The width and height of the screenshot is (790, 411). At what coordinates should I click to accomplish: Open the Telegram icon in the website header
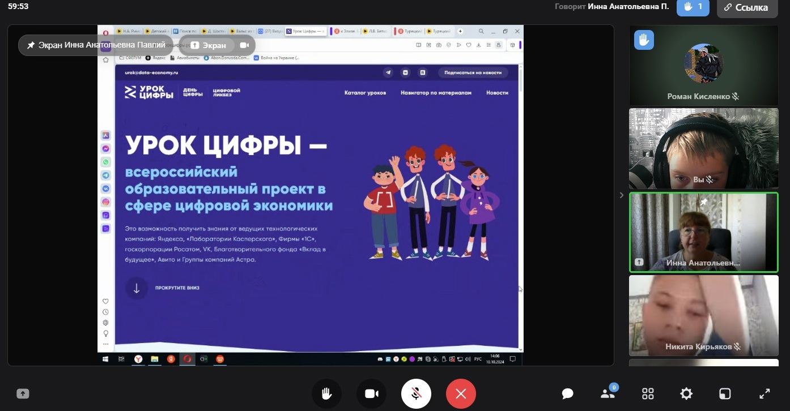pos(388,72)
